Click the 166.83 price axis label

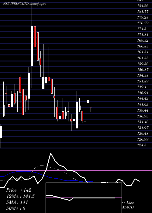click(143, 46)
